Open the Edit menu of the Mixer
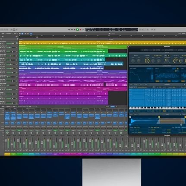186x186 pixels. (x=3, y=107)
